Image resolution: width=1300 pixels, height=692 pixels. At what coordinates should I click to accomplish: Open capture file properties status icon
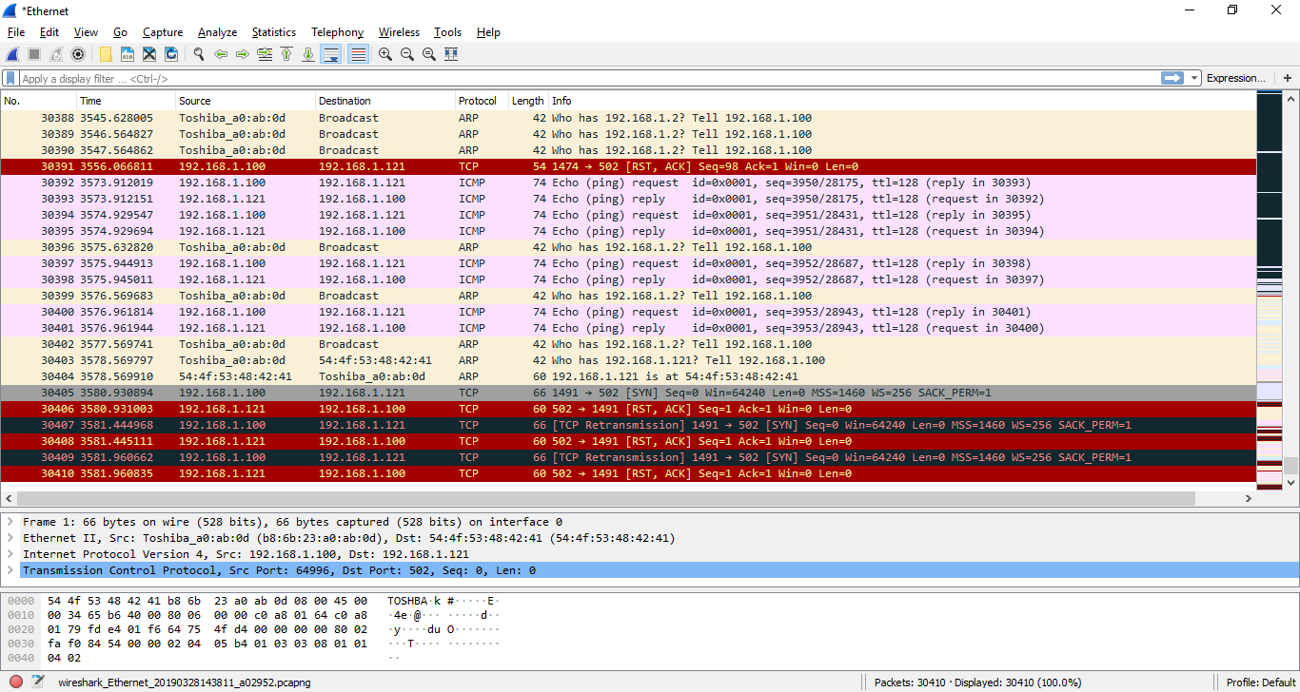(x=38, y=682)
